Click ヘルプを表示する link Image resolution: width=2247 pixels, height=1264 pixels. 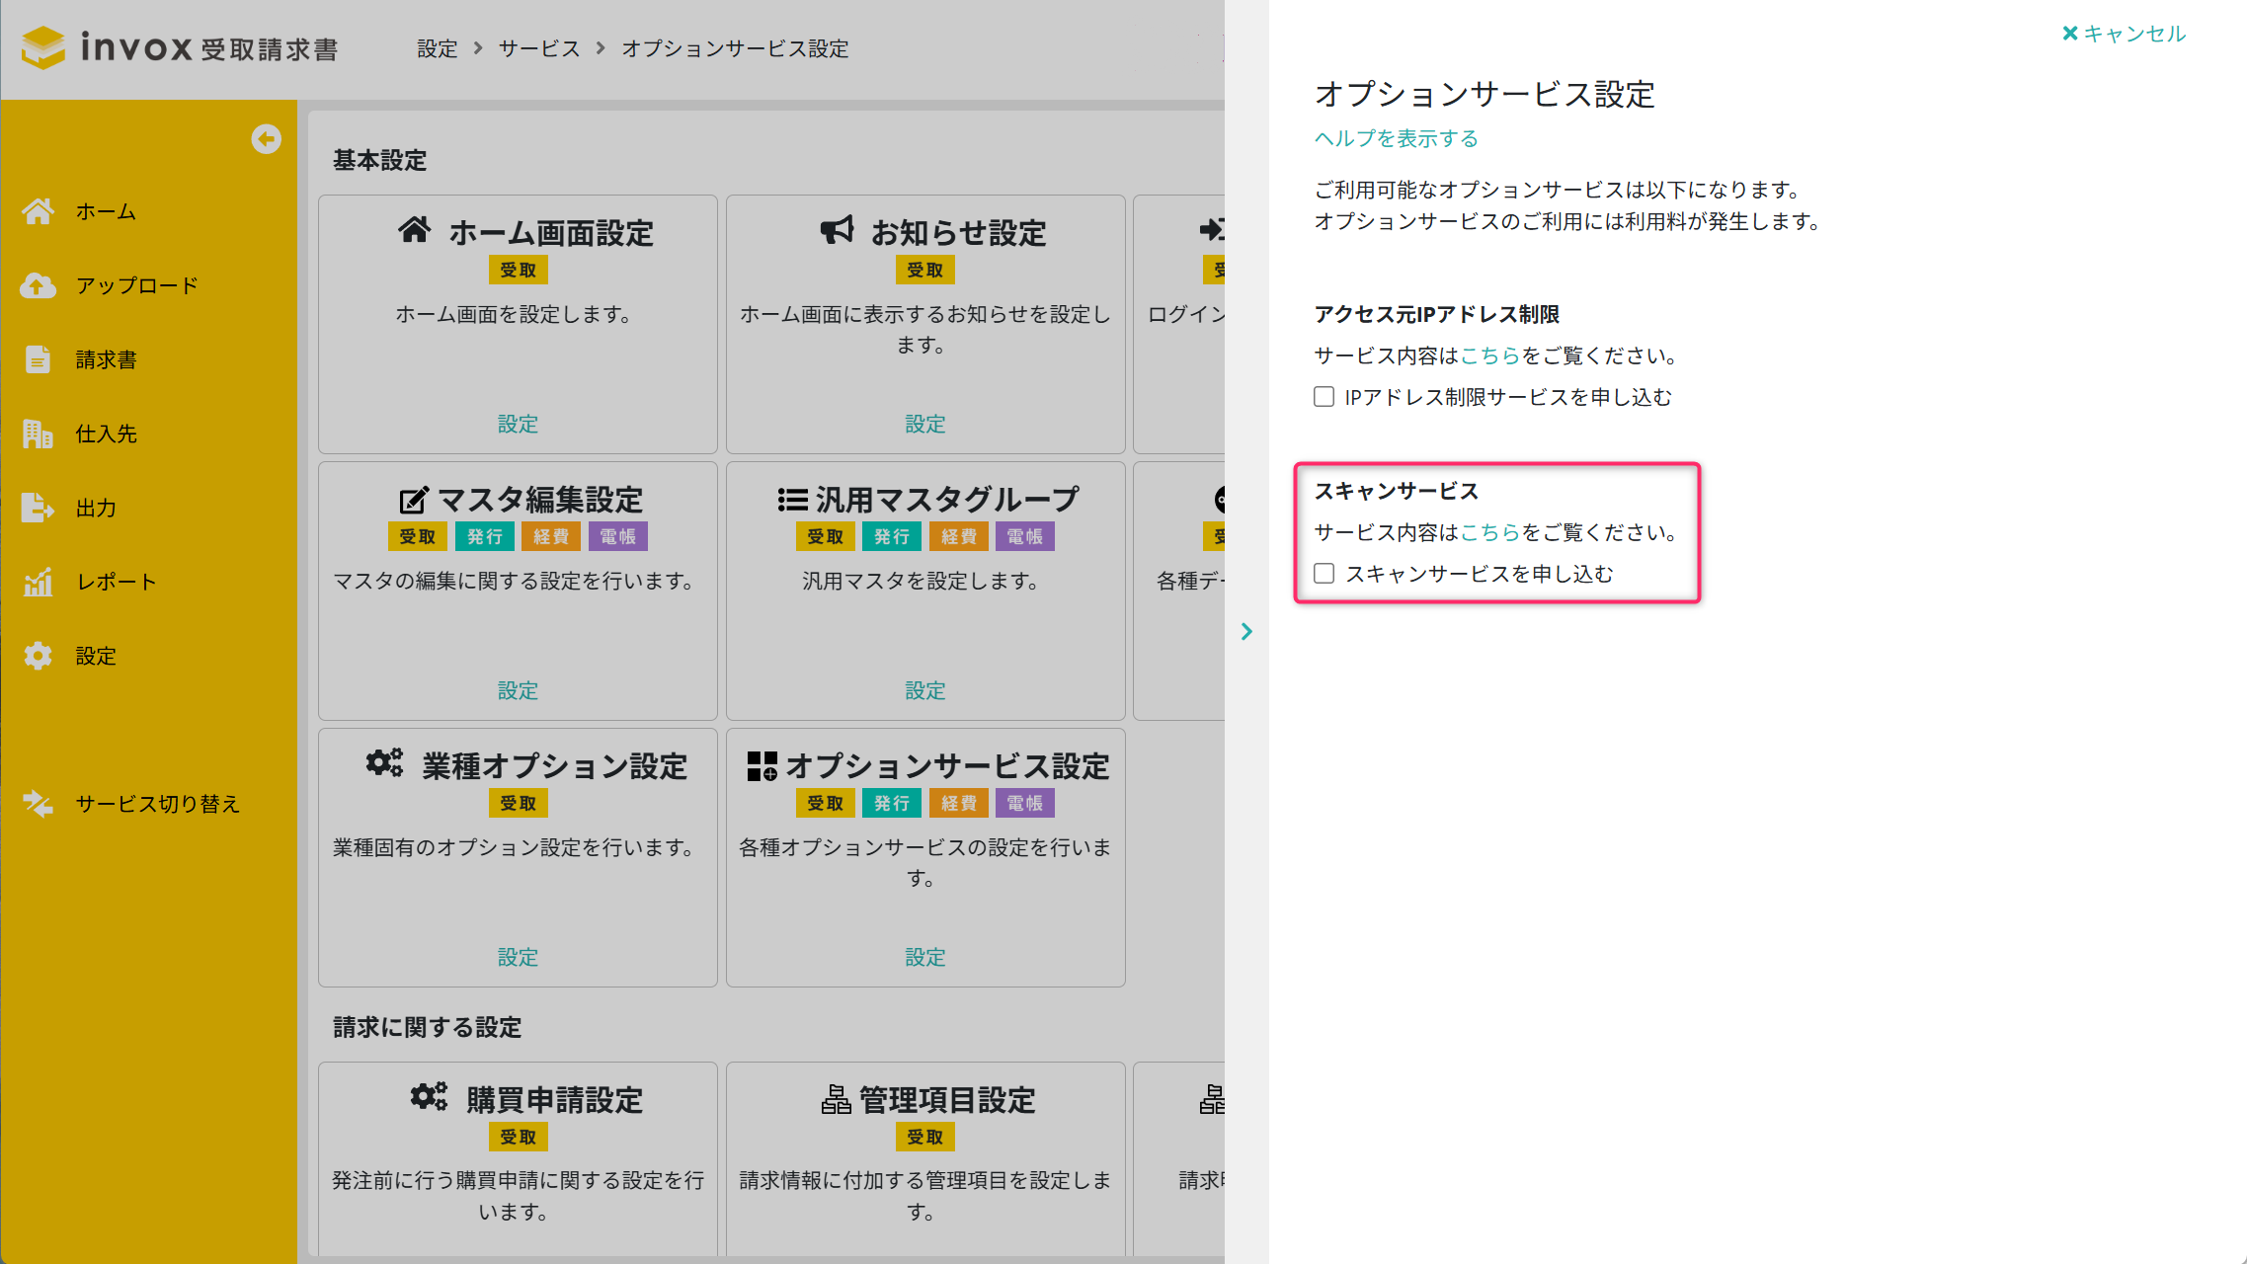point(1396,138)
